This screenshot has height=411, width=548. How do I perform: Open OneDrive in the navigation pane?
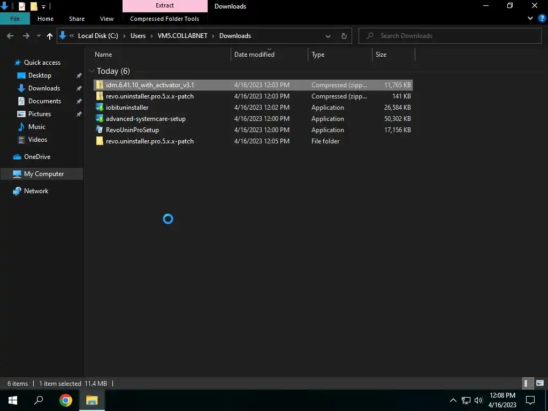point(37,157)
